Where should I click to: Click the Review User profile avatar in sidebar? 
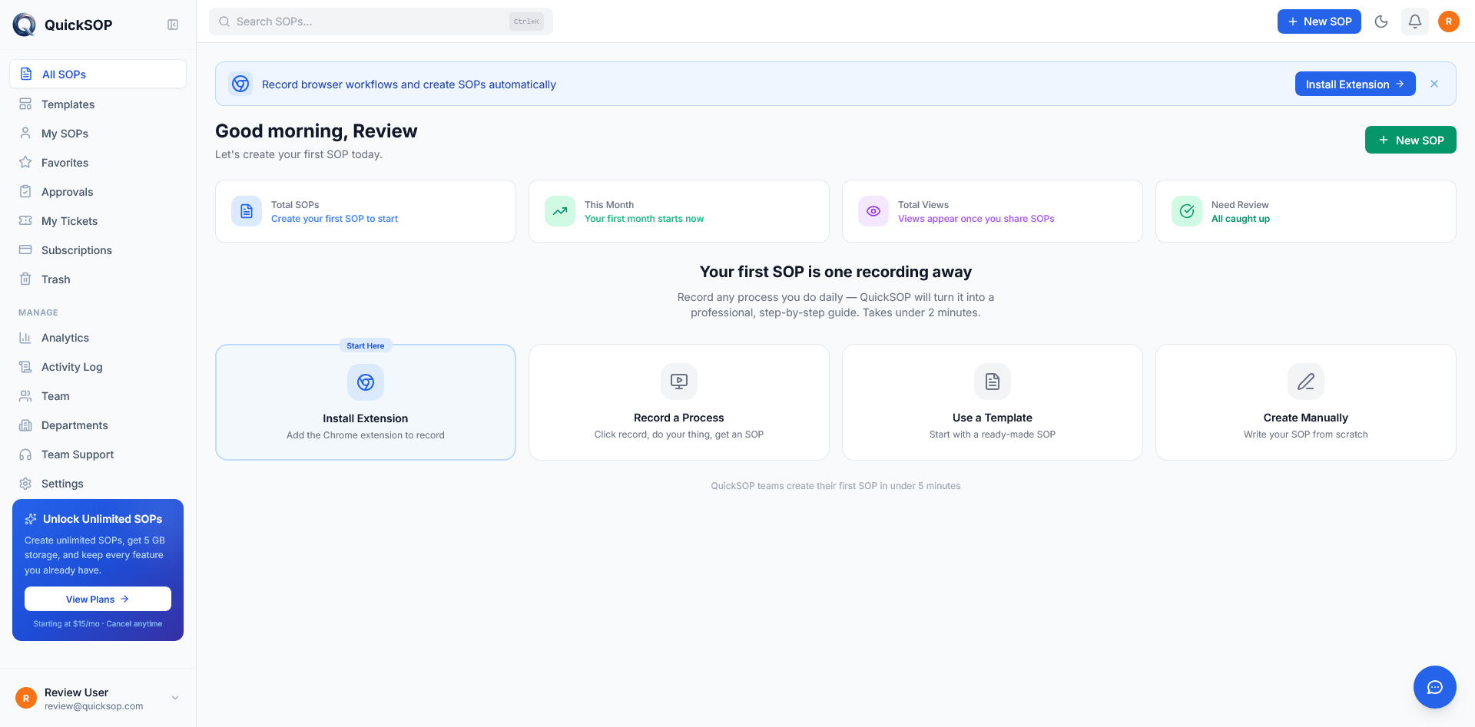26,698
